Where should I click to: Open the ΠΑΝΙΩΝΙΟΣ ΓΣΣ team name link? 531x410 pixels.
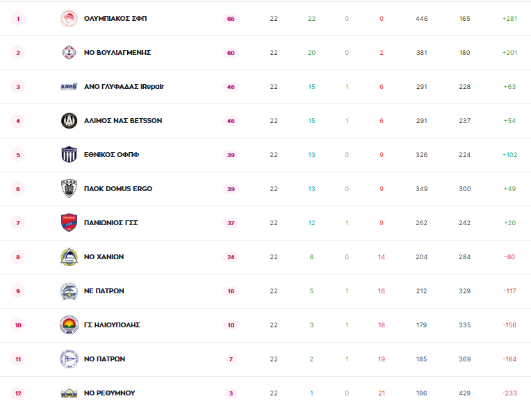[x=111, y=223]
